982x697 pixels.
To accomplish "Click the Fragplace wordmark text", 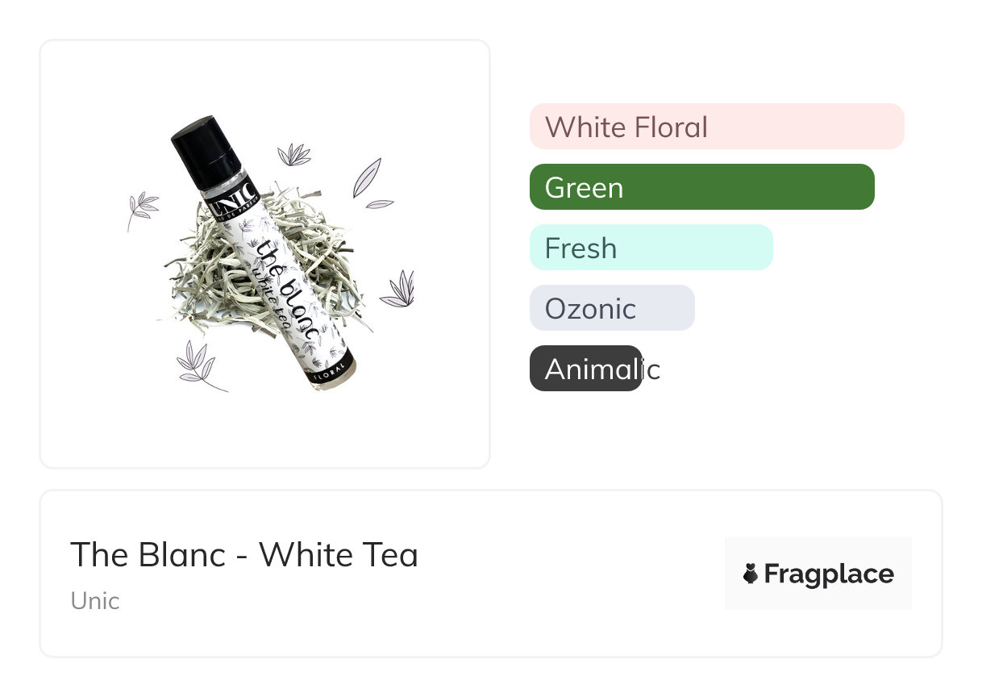I will click(828, 574).
